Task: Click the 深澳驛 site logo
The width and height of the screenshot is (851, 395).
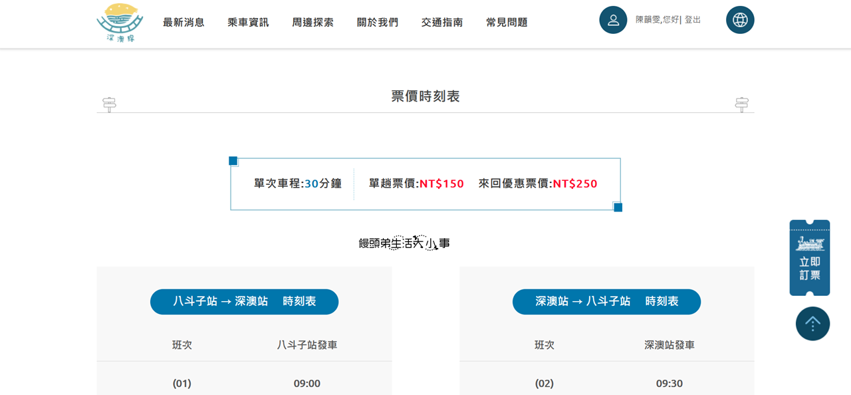Action: [120, 22]
